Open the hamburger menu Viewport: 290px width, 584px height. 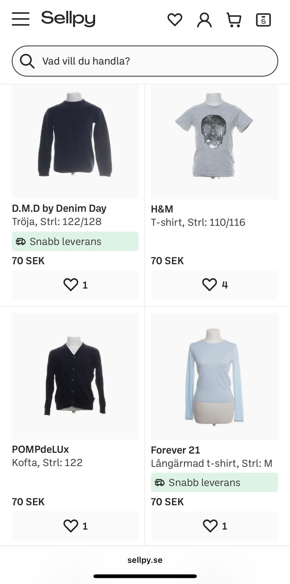coord(21,19)
